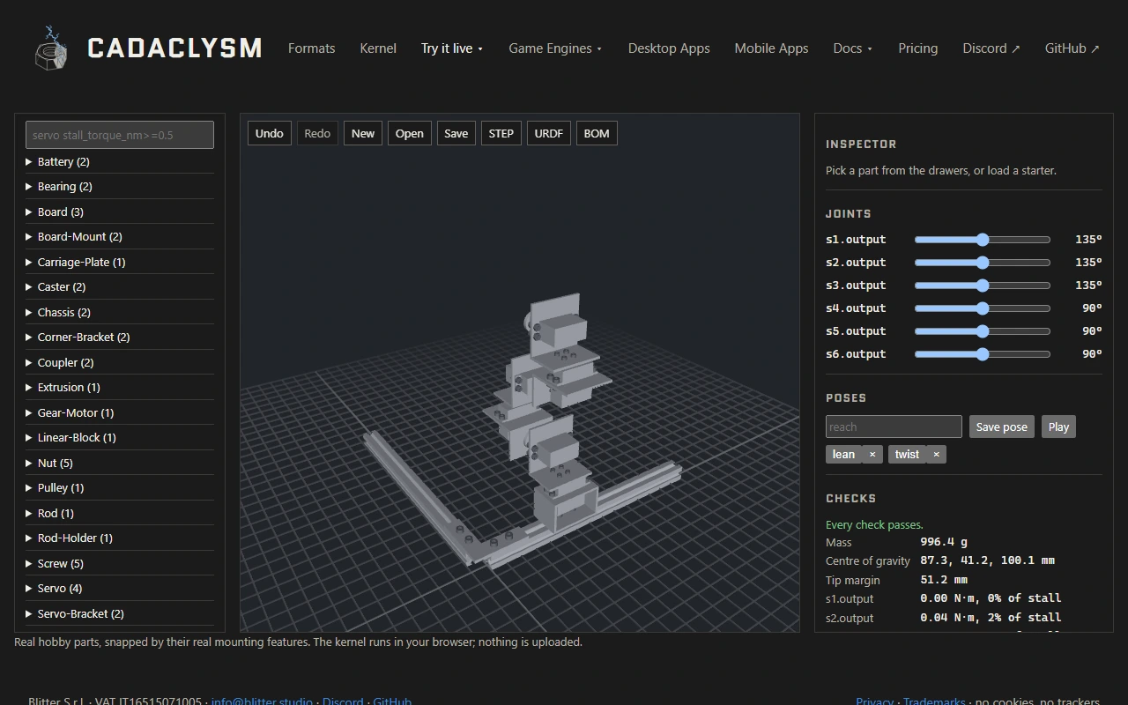The image size is (1128, 705).
Task: Export the model as STEP
Action: (501, 134)
